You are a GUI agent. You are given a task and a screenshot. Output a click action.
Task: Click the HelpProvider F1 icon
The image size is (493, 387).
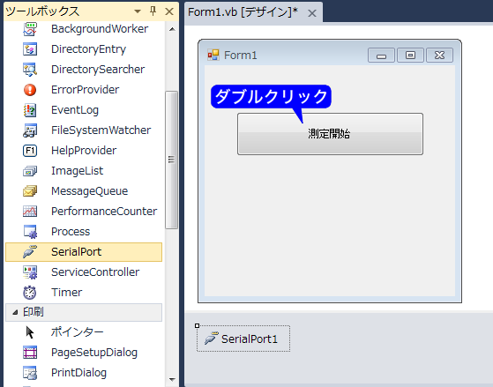coord(30,151)
